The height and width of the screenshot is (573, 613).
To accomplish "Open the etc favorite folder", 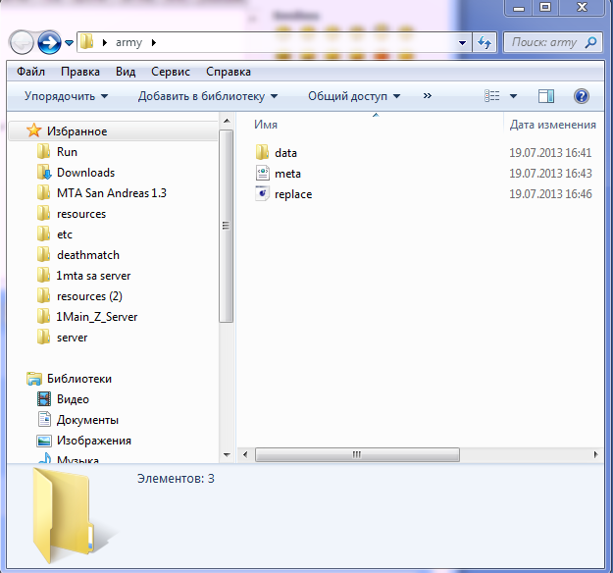I will (65, 234).
